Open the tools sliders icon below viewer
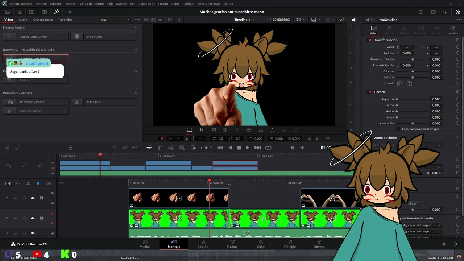The height and width of the screenshot is (261, 464). [x=149, y=148]
